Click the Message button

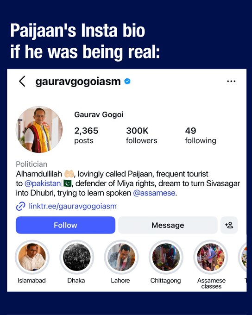coord(168,225)
